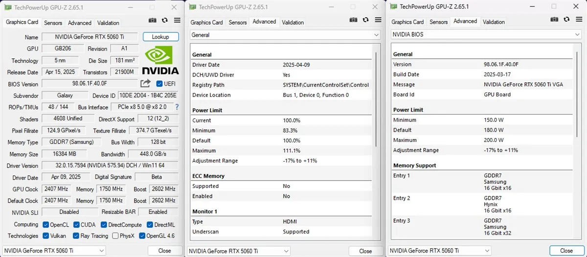Switch to Sensors tab in left window

53,23
